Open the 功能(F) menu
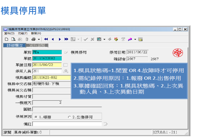This screenshot has width=197, height=140. [x=23, y=33]
